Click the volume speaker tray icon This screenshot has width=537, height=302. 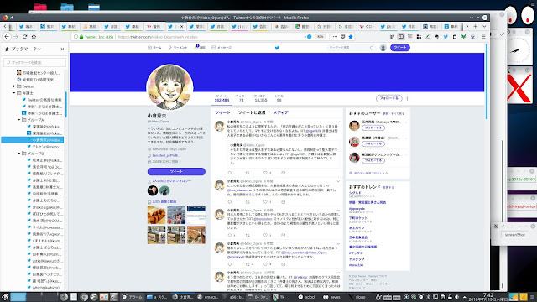[x=456, y=297]
